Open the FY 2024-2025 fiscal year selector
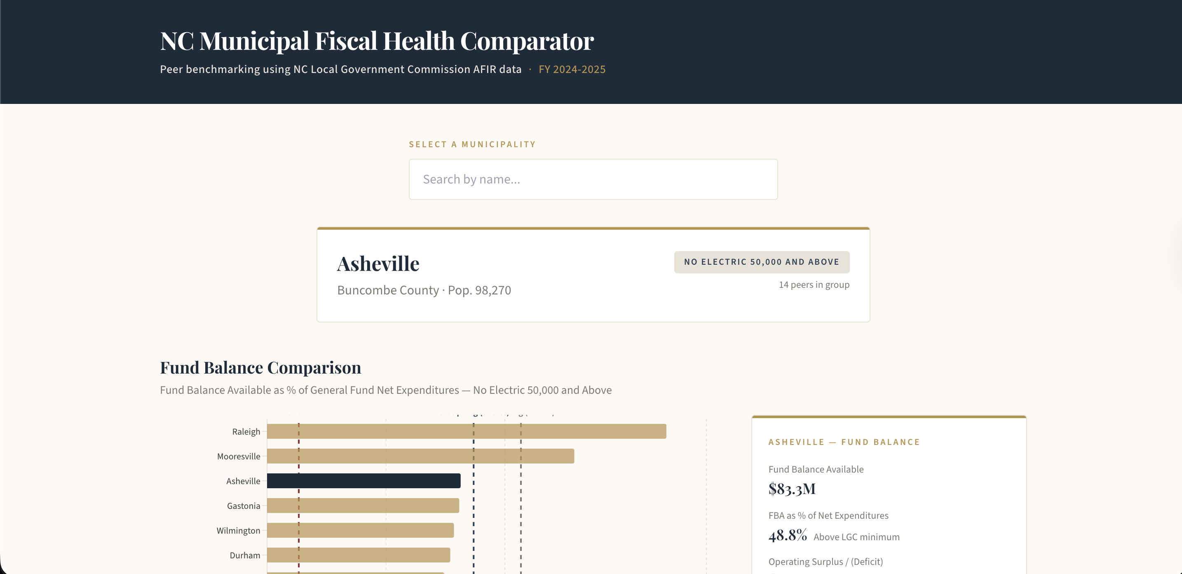This screenshot has height=574, width=1182. [572, 69]
